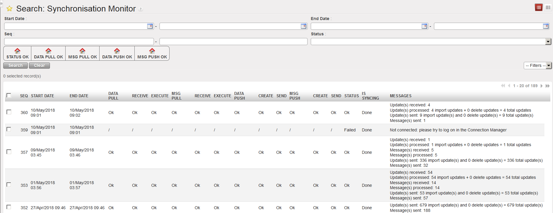Image resolution: width=553 pixels, height=213 pixels.
Task: Apply the DATA PULL OK filter
Action: (x=48, y=53)
